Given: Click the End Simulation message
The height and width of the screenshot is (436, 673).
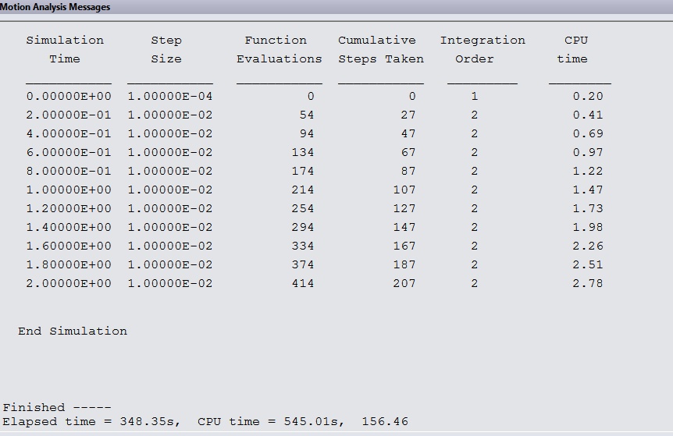Looking at the screenshot, I should [x=73, y=331].
